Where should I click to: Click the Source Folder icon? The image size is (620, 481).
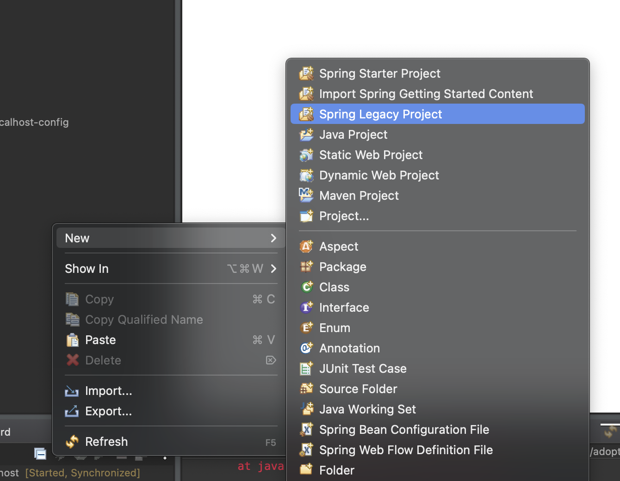[306, 389]
